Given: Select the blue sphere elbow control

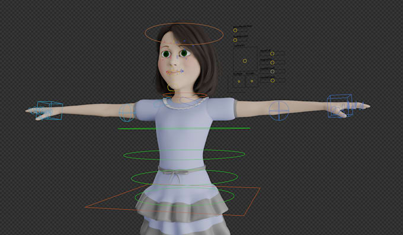Looking at the screenshot, I should click(x=279, y=111).
